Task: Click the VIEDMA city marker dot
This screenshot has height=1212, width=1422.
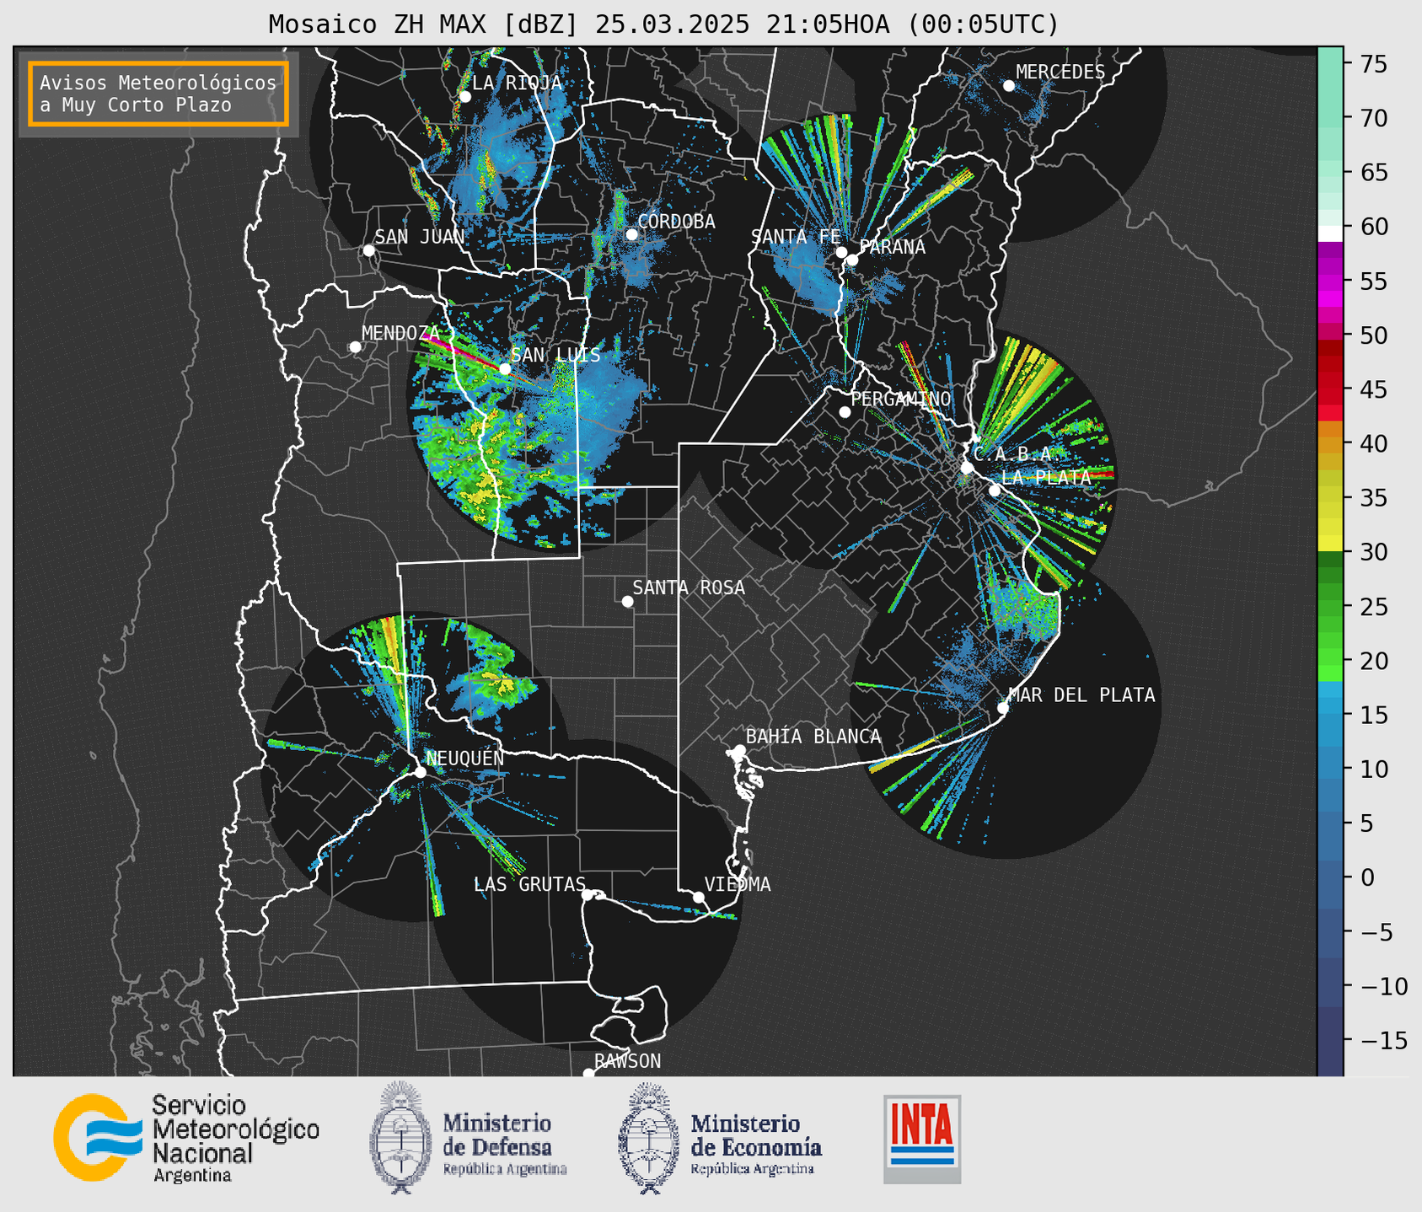Action: (x=699, y=897)
